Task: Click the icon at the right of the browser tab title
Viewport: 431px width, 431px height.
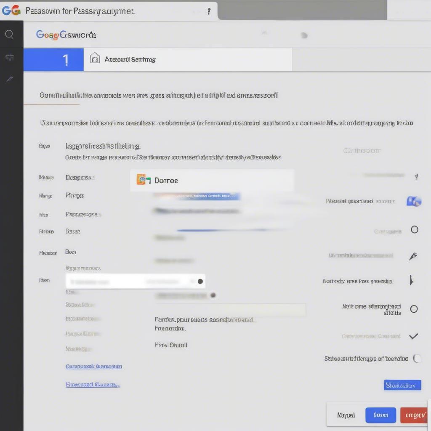Action: pyautogui.click(x=209, y=11)
